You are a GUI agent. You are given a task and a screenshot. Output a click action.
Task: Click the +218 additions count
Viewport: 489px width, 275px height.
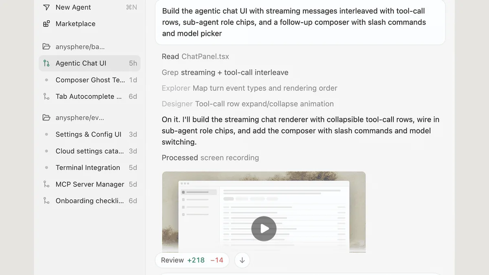coord(196,260)
